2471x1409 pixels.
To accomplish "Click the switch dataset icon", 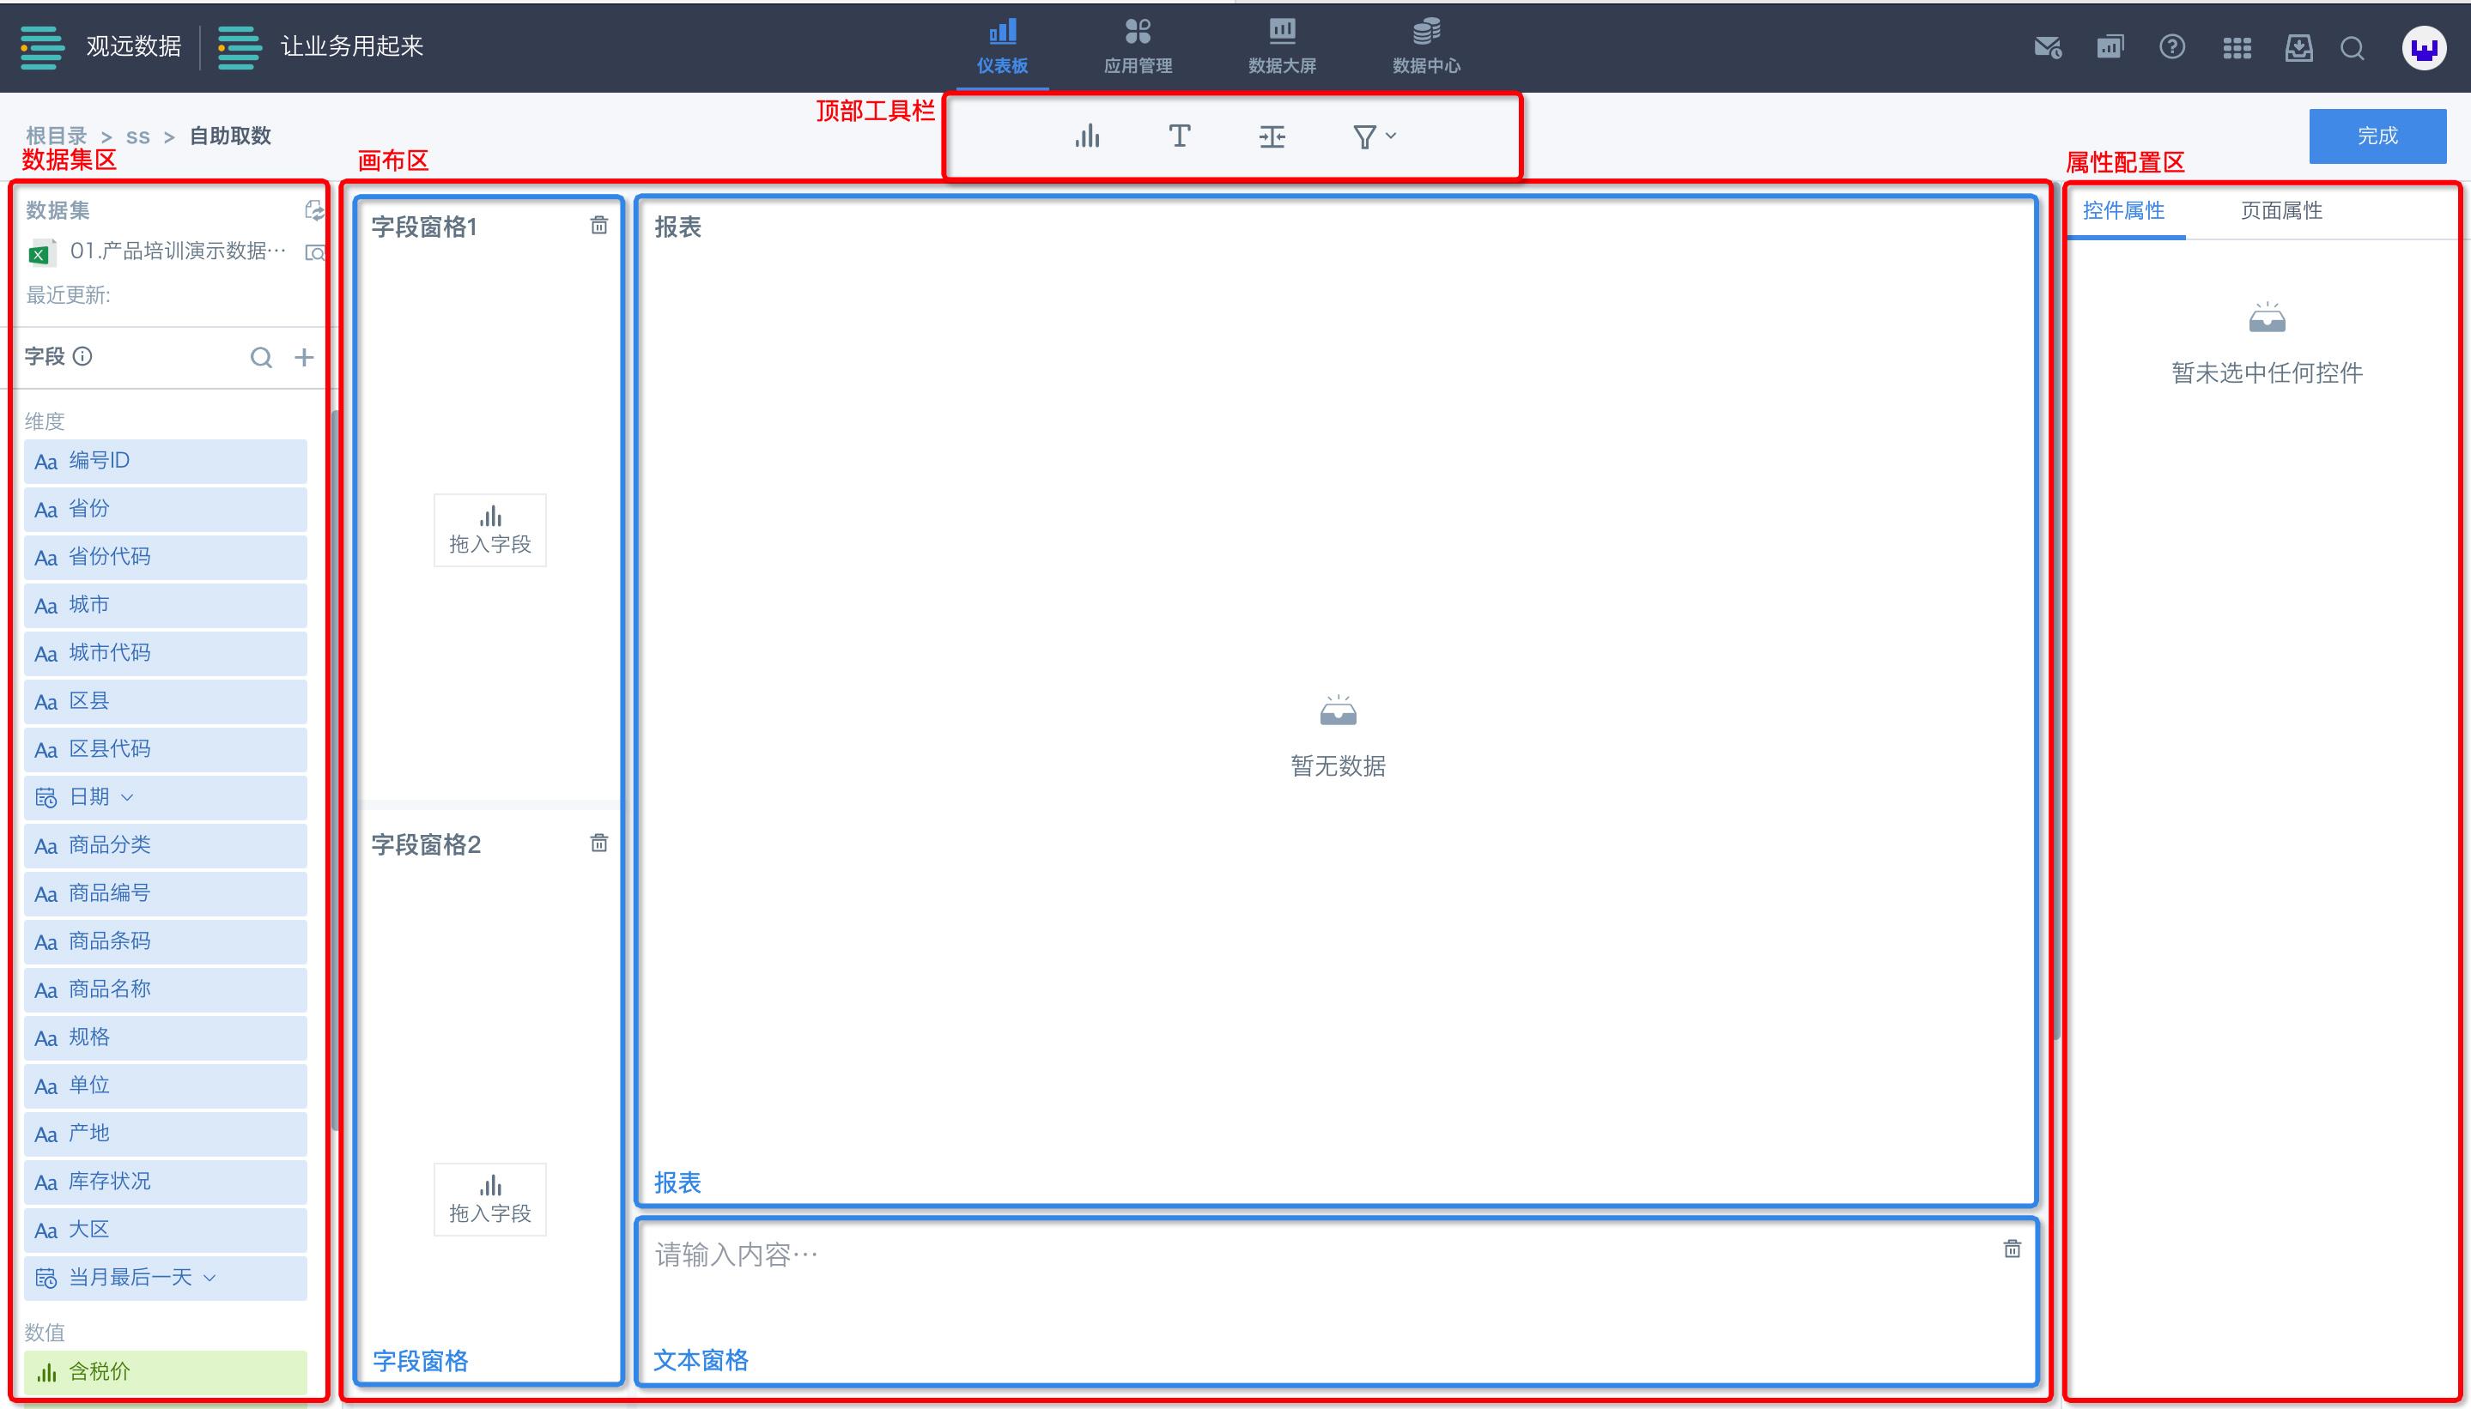I will coord(315,210).
